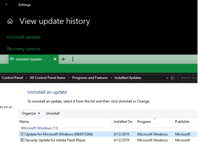
Task: Navigate to All Control Panel Items breadcrumb
Action: pyautogui.click(x=48, y=78)
